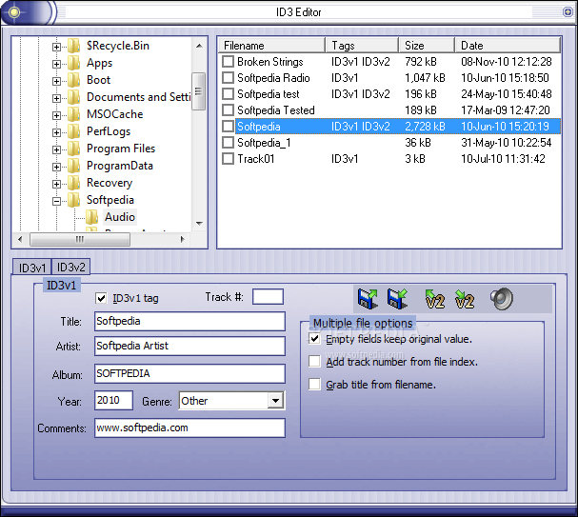Screen dimensions: 578x517
Task: Open the Genre dropdown showing Other
Action: (x=276, y=401)
